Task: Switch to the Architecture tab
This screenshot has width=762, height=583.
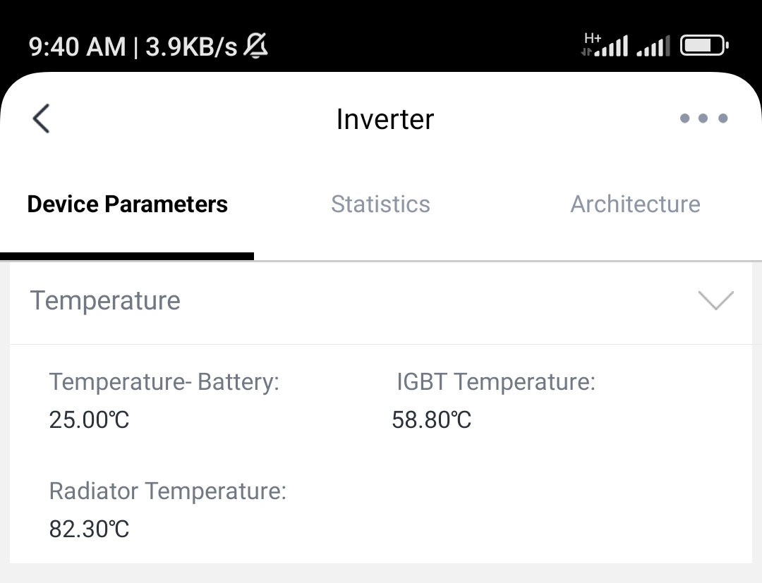Action: point(635,204)
